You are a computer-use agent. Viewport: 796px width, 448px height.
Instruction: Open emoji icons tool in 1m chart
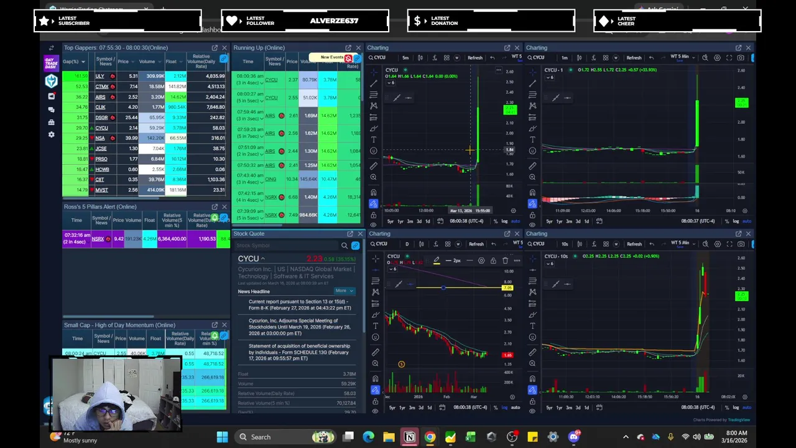532,151
